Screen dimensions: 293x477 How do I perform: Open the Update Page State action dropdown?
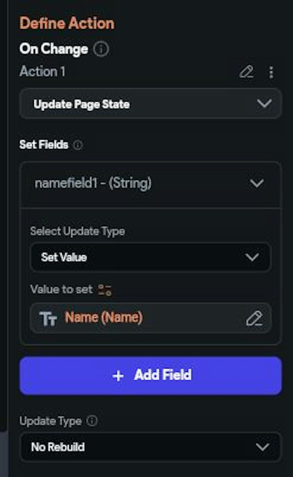point(151,104)
